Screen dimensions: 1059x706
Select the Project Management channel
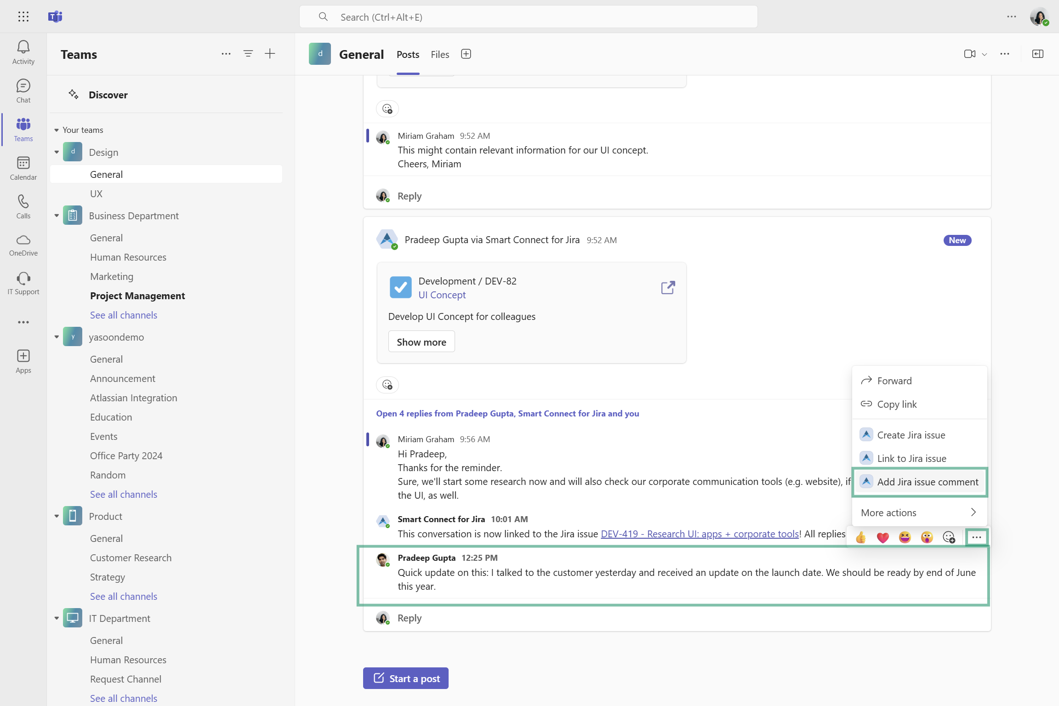pos(137,296)
